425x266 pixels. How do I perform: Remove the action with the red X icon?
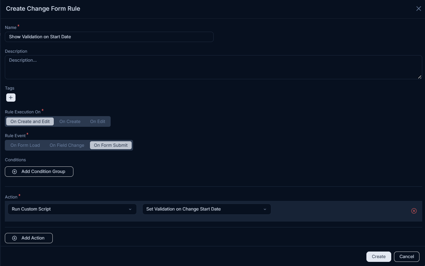[414, 211]
